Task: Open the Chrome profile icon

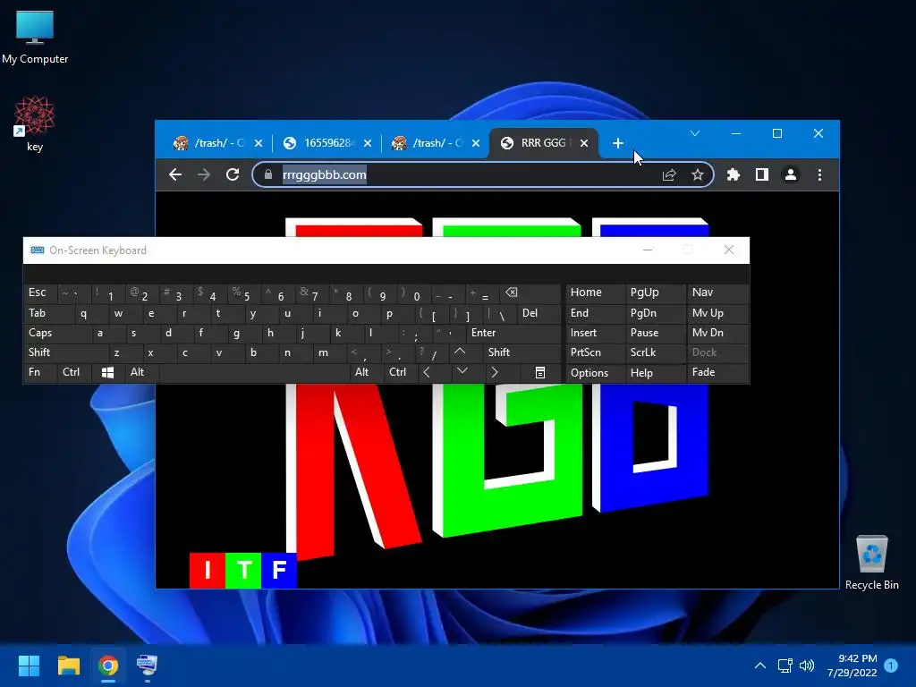Action: click(x=791, y=174)
